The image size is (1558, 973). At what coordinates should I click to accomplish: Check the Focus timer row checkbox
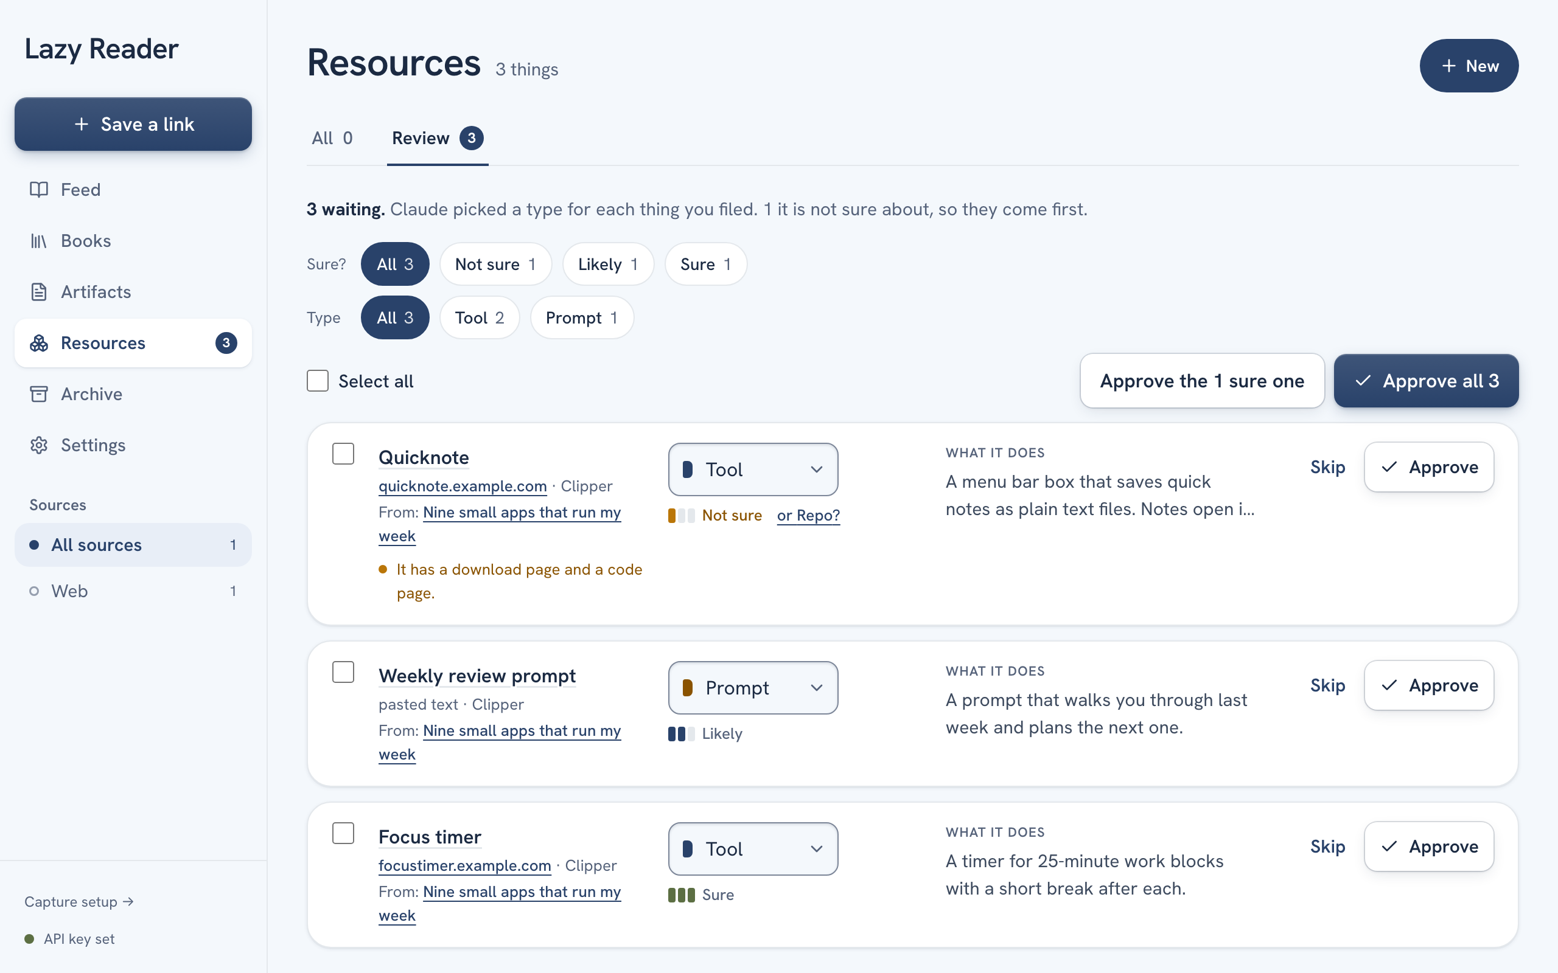tap(343, 833)
